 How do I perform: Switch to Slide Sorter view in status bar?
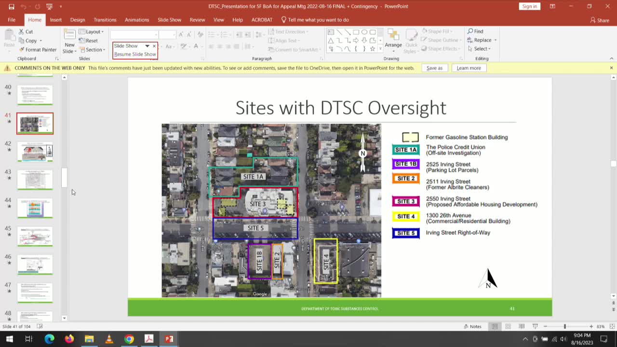point(508,326)
